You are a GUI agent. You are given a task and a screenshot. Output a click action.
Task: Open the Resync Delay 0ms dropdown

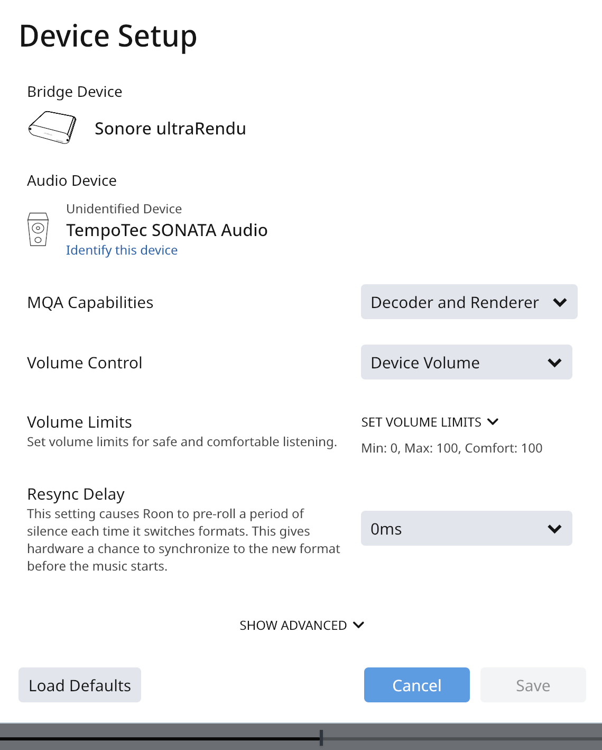(466, 529)
